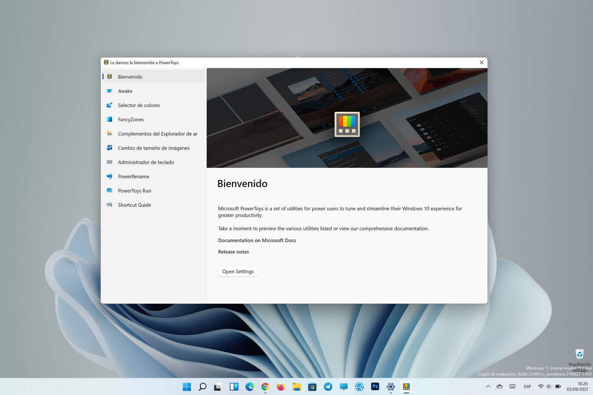The height and width of the screenshot is (395, 593).
Task: Open Cambio de tamaño de imágenes
Action: tap(153, 148)
